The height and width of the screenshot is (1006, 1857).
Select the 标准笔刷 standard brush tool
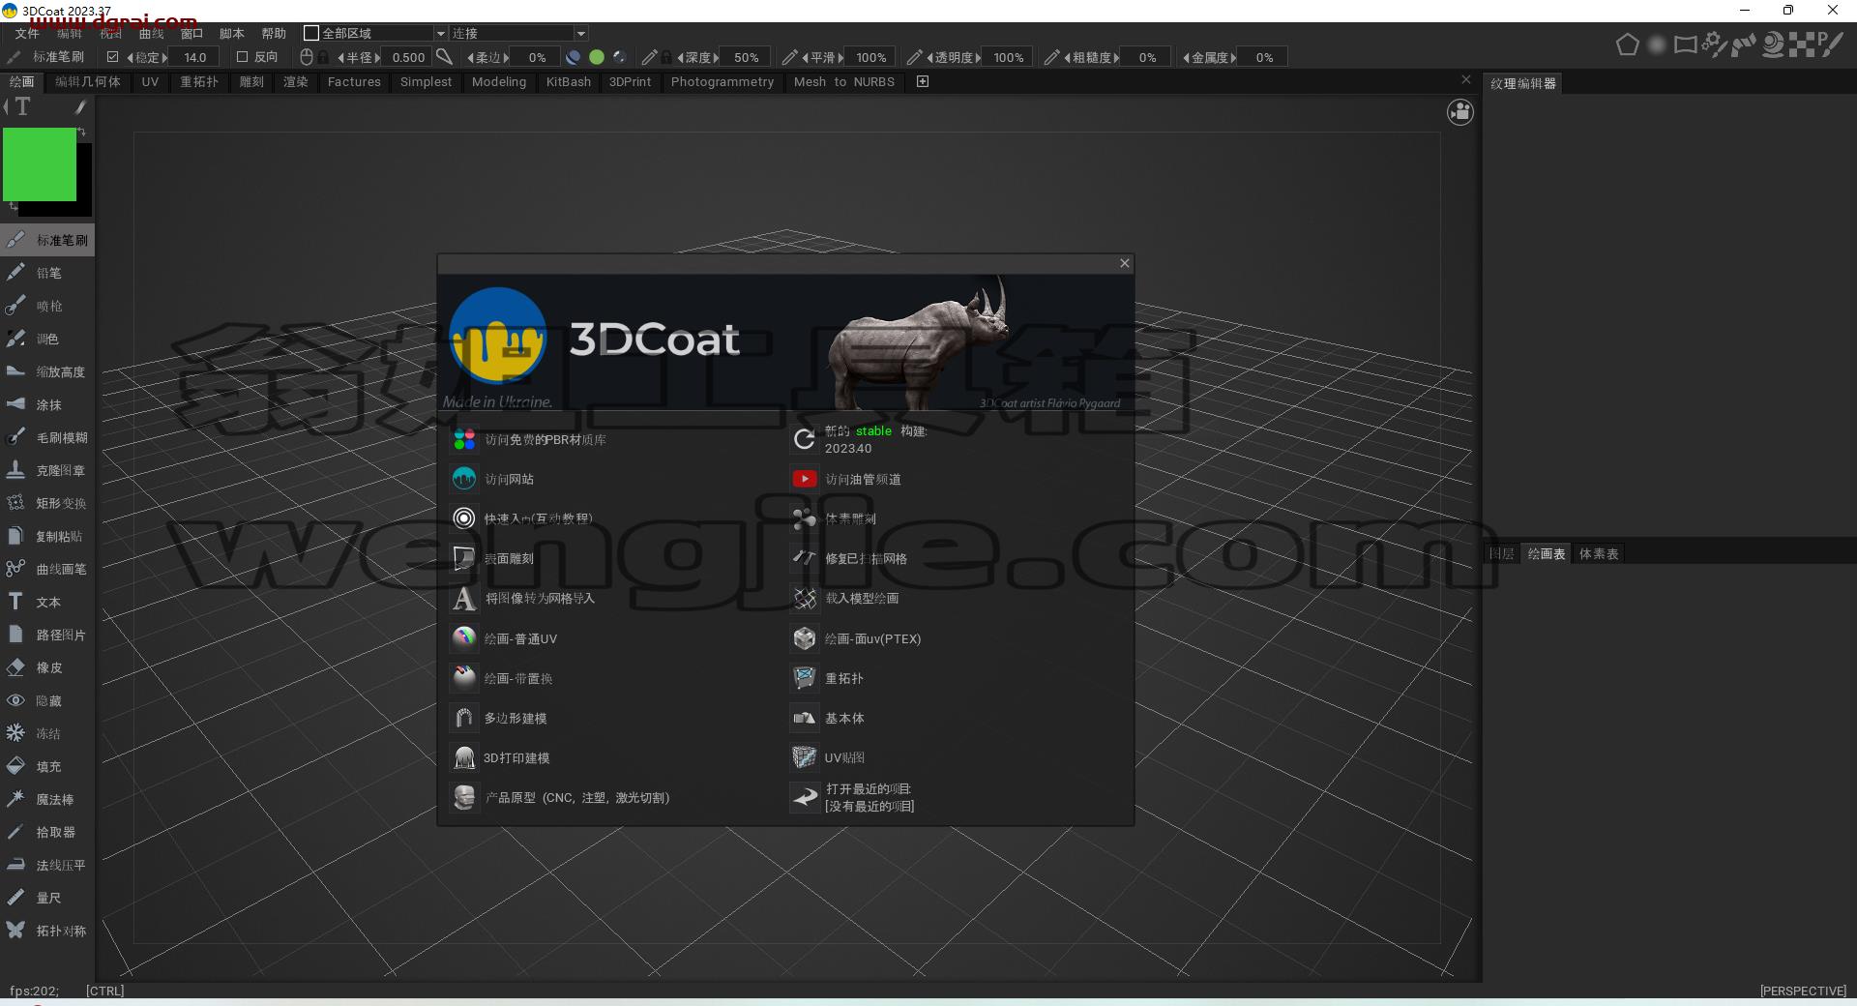(x=47, y=240)
